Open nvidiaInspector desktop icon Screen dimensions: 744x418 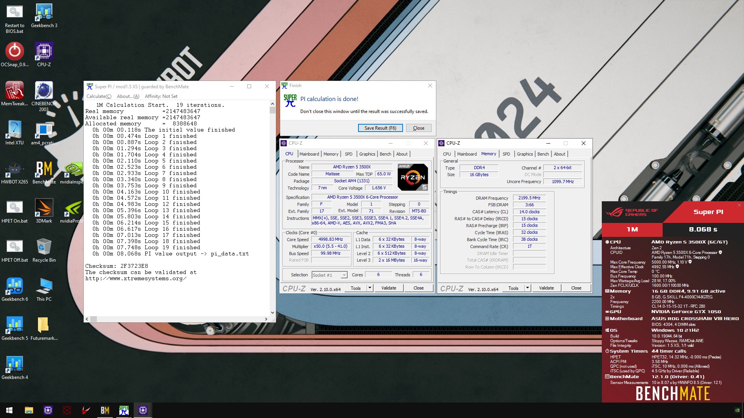(72, 172)
